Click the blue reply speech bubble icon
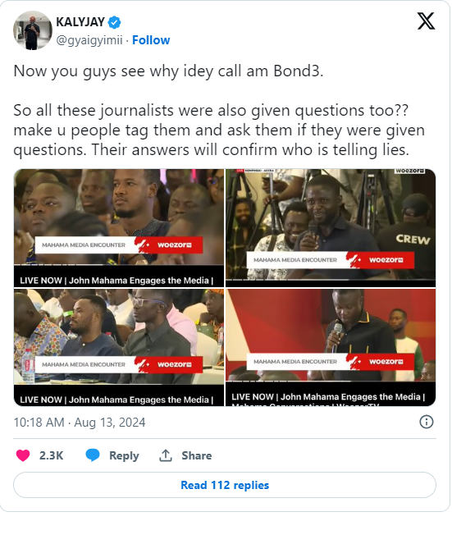The height and width of the screenshot is (544, 452). point(93,455)
